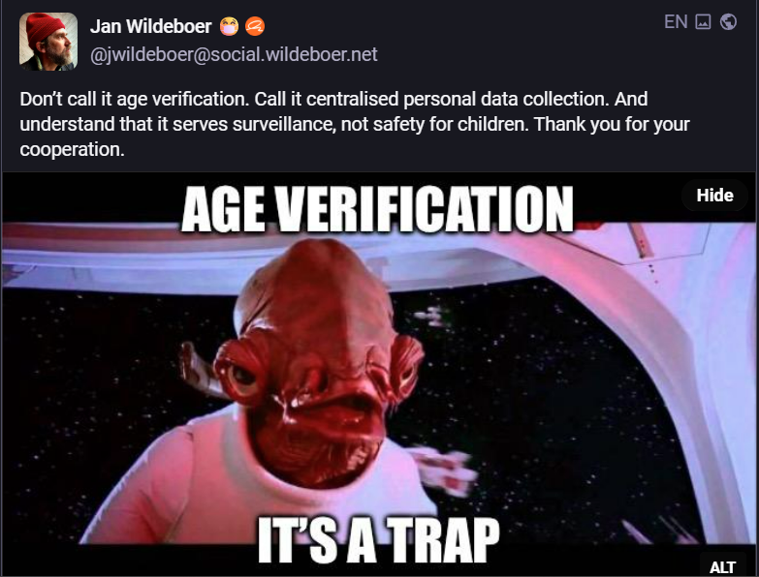The image size is (759, 577).
Task: Click the red beanie in the avatar
Action: pos(44,28)
